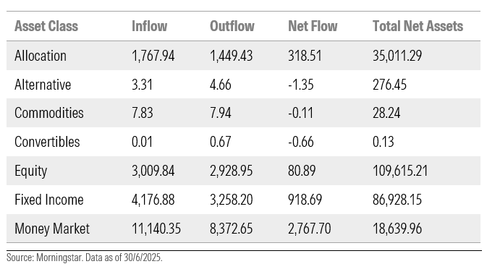
Task: Click the Fixed Income row label
Action: [49, 200]
